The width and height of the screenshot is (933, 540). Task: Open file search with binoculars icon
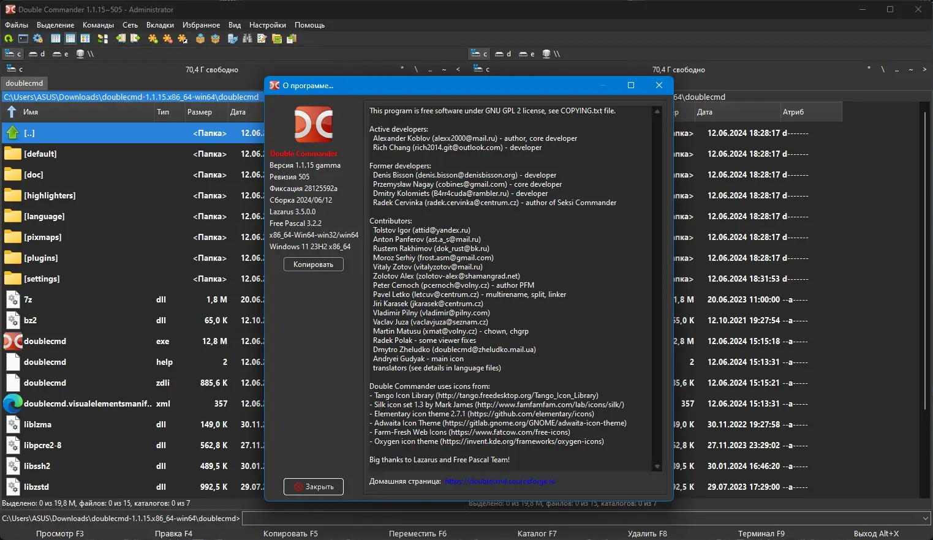click(247, 39)
